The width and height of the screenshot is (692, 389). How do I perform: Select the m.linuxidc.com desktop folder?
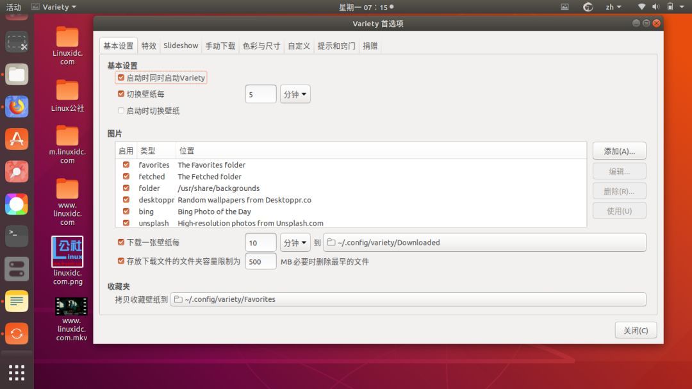click(x=67, y=144)
